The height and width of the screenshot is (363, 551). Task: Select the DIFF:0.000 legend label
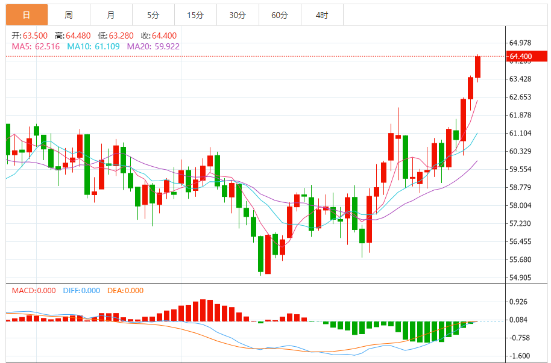click(81, 291)
